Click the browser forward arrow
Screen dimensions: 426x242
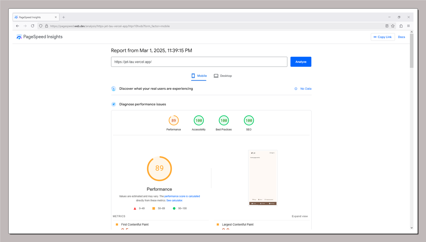25,26
